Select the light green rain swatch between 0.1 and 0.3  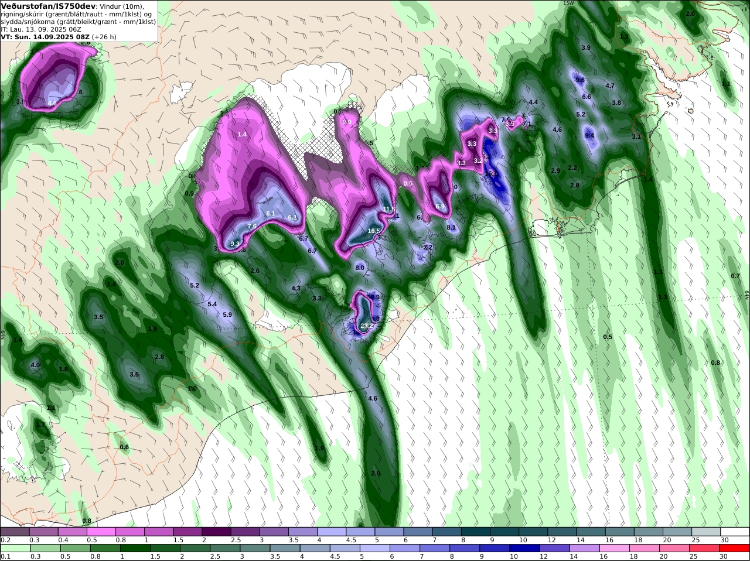15,549
